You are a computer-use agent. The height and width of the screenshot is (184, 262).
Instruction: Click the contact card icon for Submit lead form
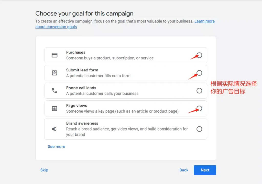54,73
